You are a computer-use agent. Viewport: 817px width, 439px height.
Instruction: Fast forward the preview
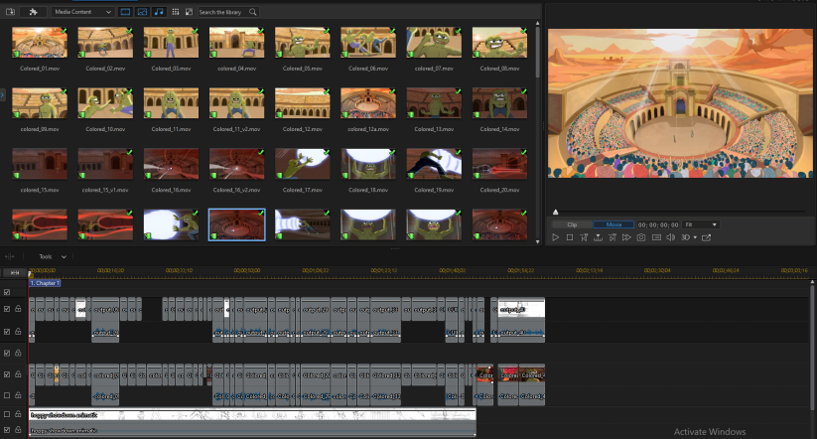626,237
